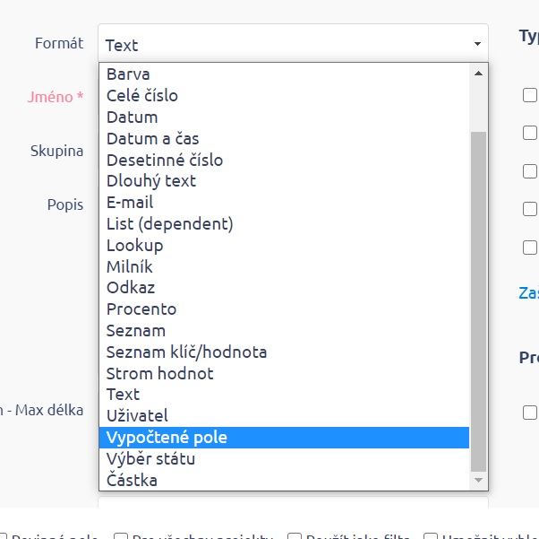Choose the highlighted Vypočtené pole option

tap(167, 438)
